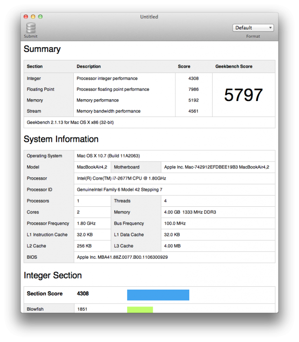Close the Untitled window
Image resolution: width=299 pixels, height=342 pixels.
[x=26, y=17]
